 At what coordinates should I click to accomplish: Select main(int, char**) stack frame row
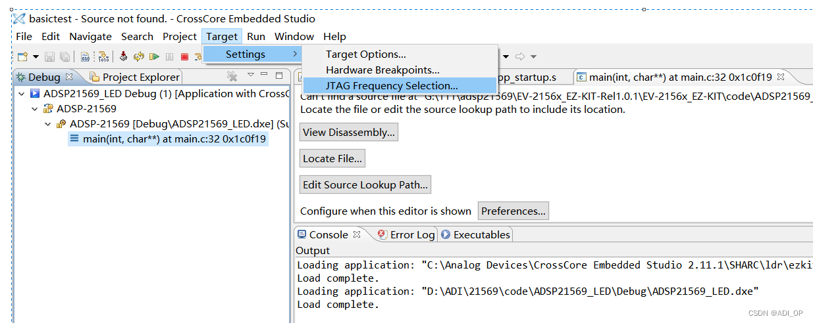(x=169, y=139)
